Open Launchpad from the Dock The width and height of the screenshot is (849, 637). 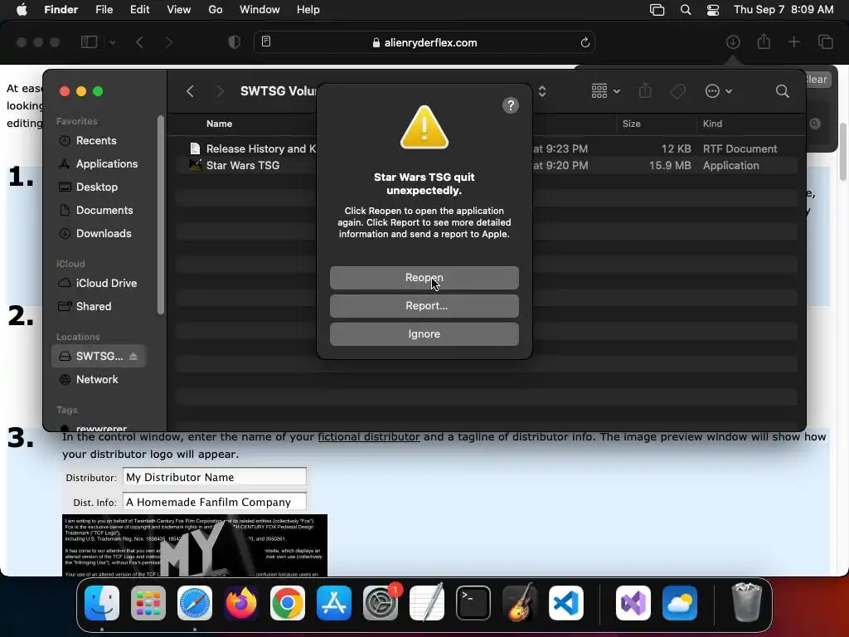click(x=148, y=603)
